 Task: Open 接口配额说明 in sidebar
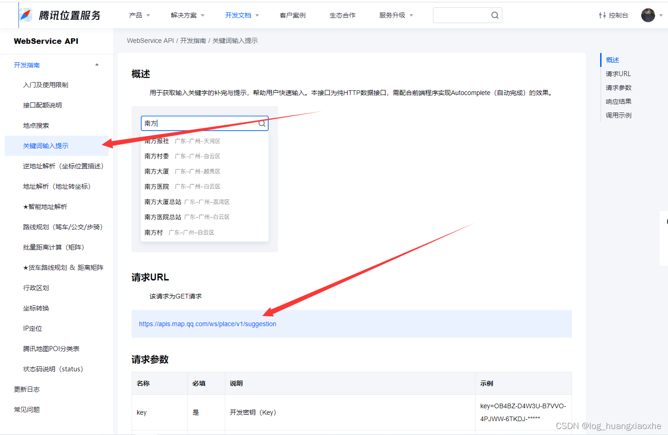pos(42,105)
